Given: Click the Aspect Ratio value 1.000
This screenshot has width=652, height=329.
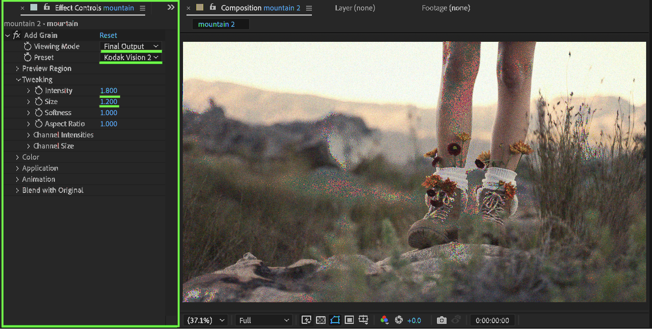Looking at the screenshot, I should (x=109, y=124).
